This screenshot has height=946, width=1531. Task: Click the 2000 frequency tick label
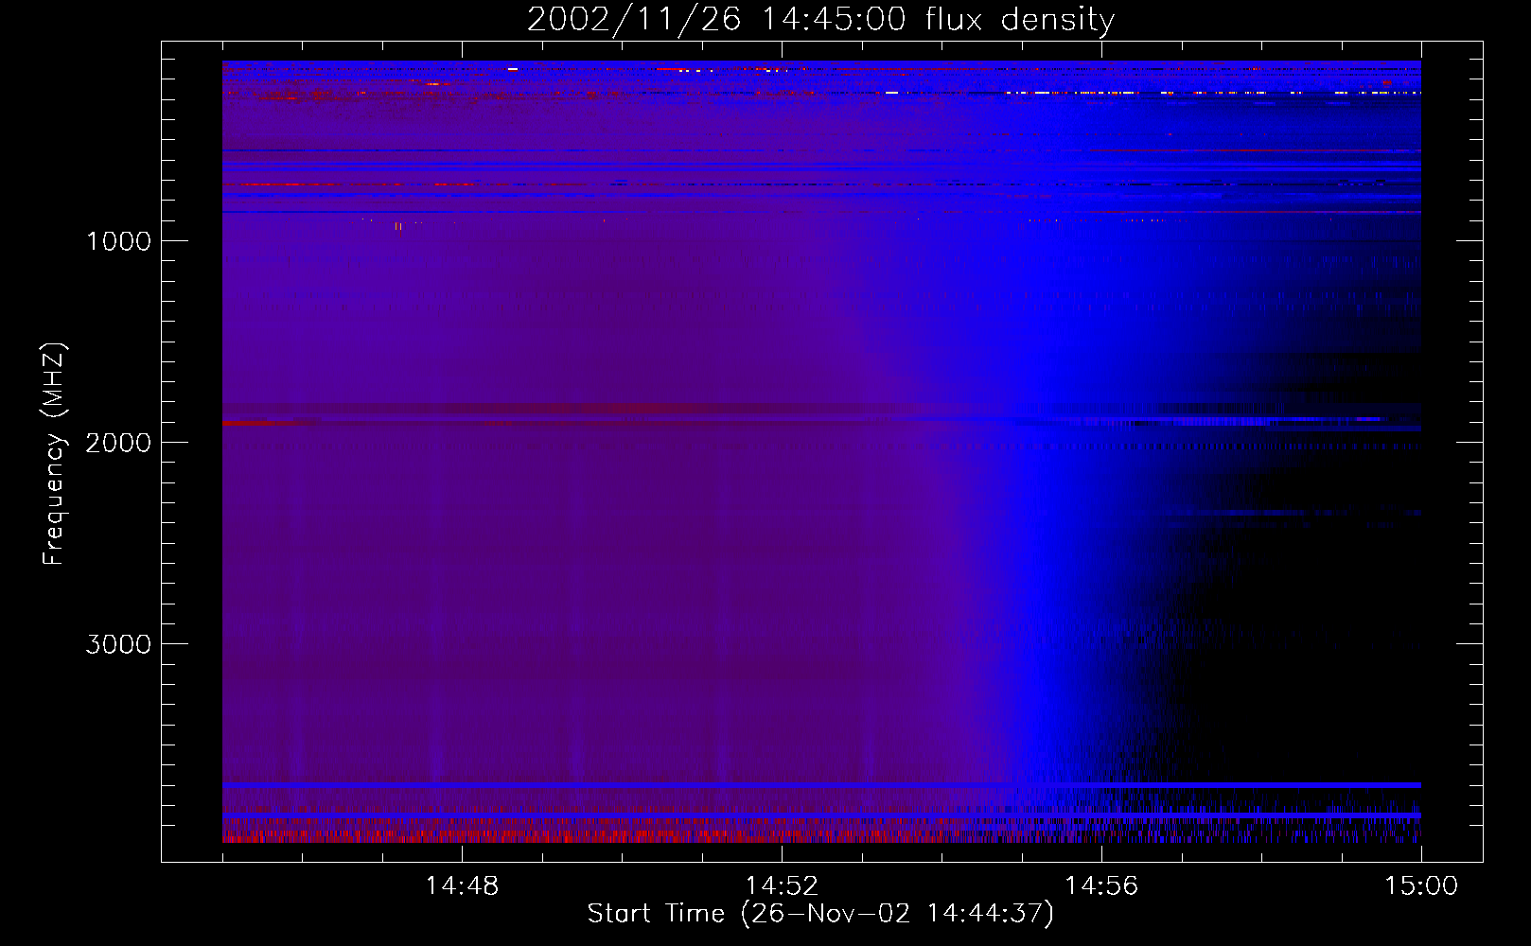coord(118,443)
